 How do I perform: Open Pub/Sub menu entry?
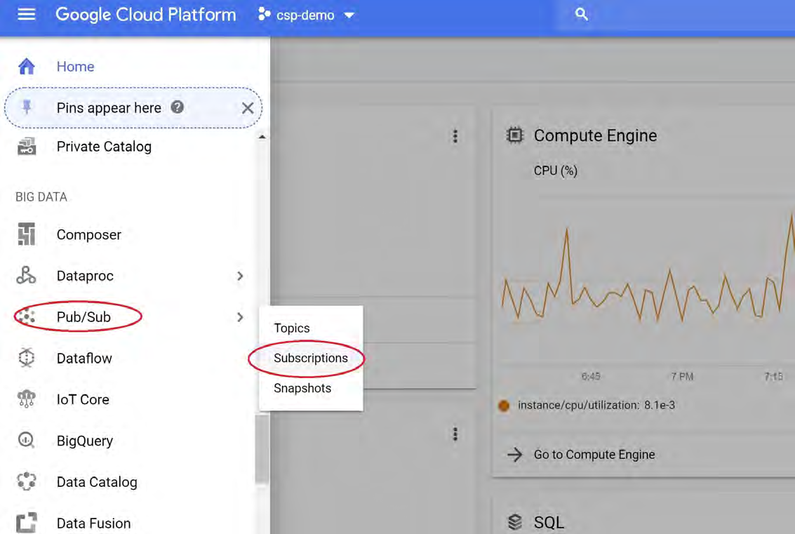tap(83, 317)
